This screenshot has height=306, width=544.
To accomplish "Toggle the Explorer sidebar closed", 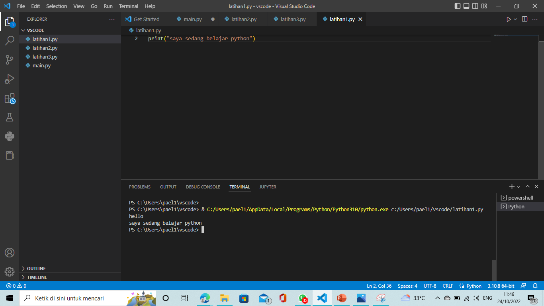I will click(10, 22).
